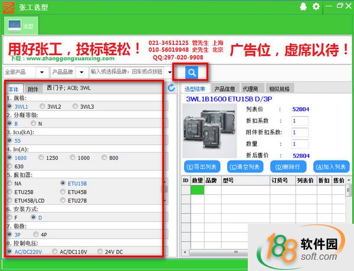The width and height of the screenshot is (354, 271).
Task: Click the (A)加入列表 button
Action: pos(331,167)
